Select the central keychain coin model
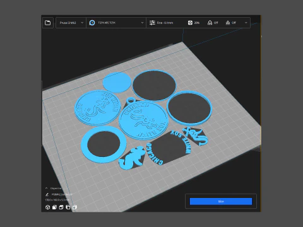This screenshot has height=227, width=303. pyautogui.click(x=143, y=120)
